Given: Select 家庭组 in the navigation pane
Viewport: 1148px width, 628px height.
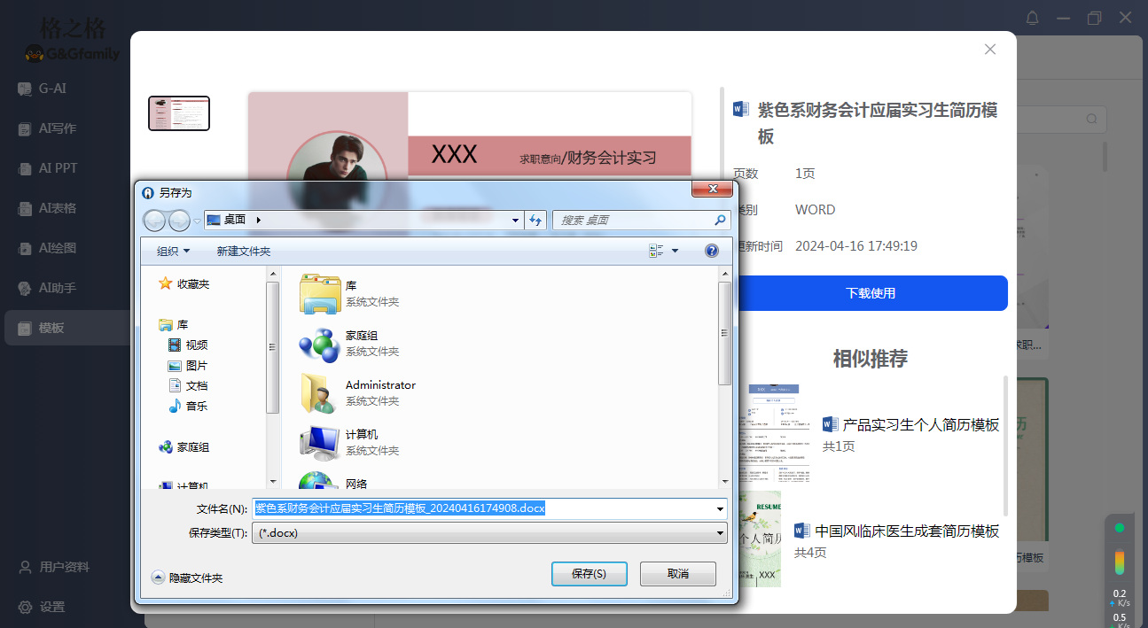Looking at the screenshot, I should tap(184, 447).
